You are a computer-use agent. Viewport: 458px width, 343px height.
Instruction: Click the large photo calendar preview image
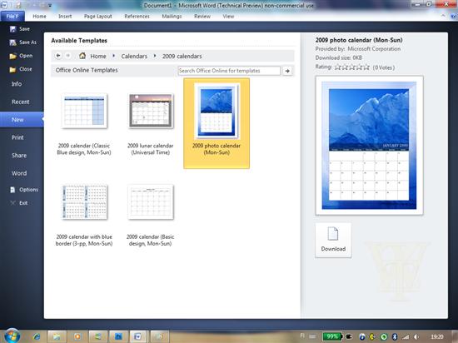point(369,146)
